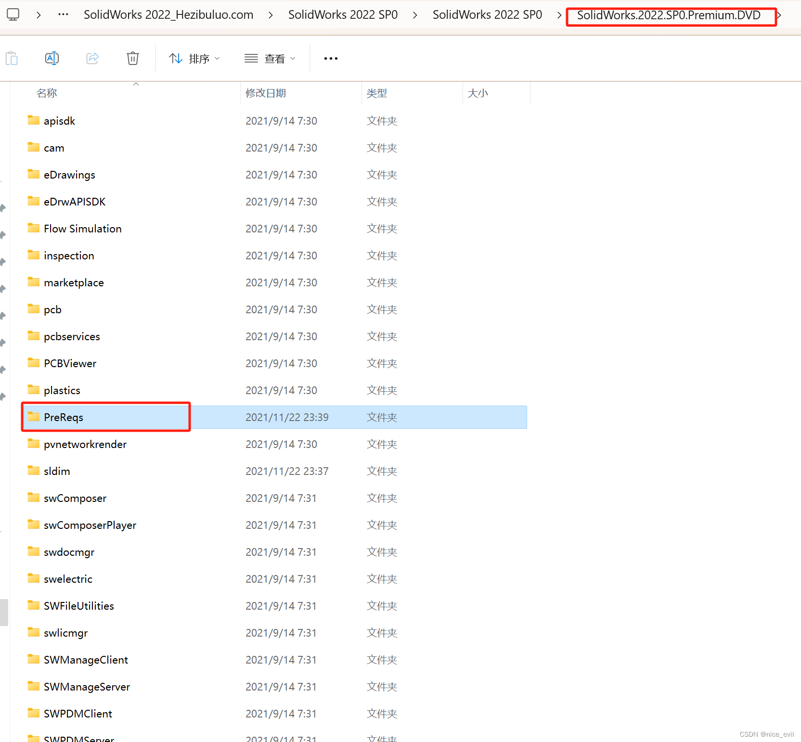Screen dimensions: 801x742
Task: Sort by 类型 column header
Action: [x=377, y=93]
